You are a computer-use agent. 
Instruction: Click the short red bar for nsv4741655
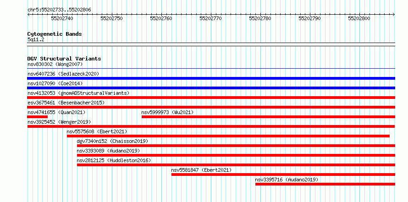pyautogui.click(x=38, y=117)
